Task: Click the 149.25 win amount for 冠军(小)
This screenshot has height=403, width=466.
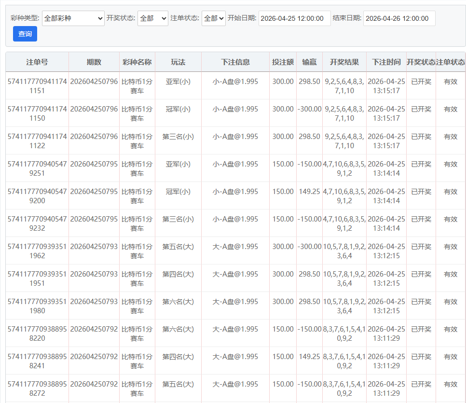Action: pyautogui.click(x=309, y=192)
